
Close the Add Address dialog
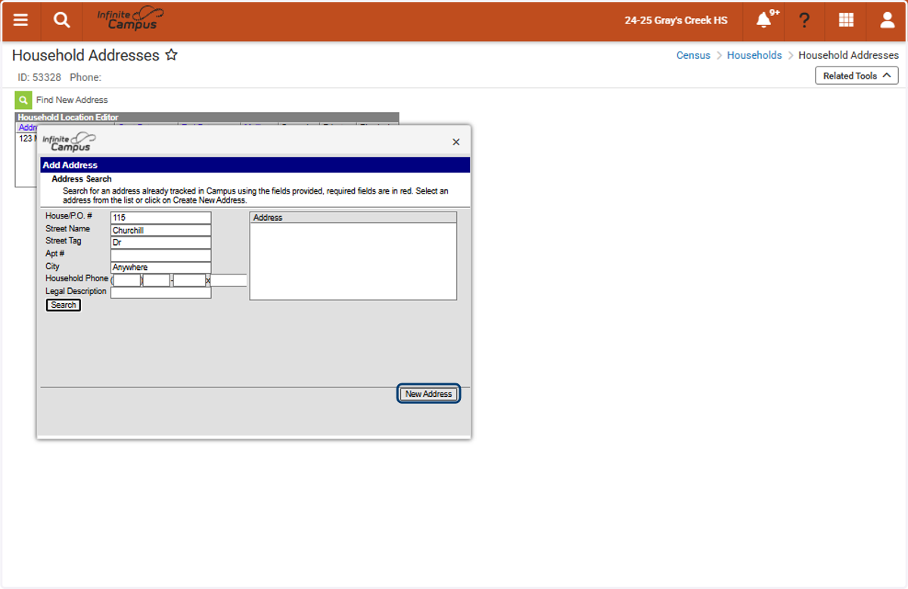coord(456,142)
